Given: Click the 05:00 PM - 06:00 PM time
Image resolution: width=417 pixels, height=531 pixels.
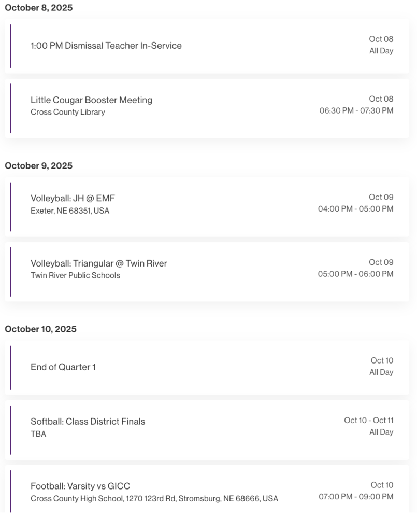Looking at the screenshot, I should point(355,274).
